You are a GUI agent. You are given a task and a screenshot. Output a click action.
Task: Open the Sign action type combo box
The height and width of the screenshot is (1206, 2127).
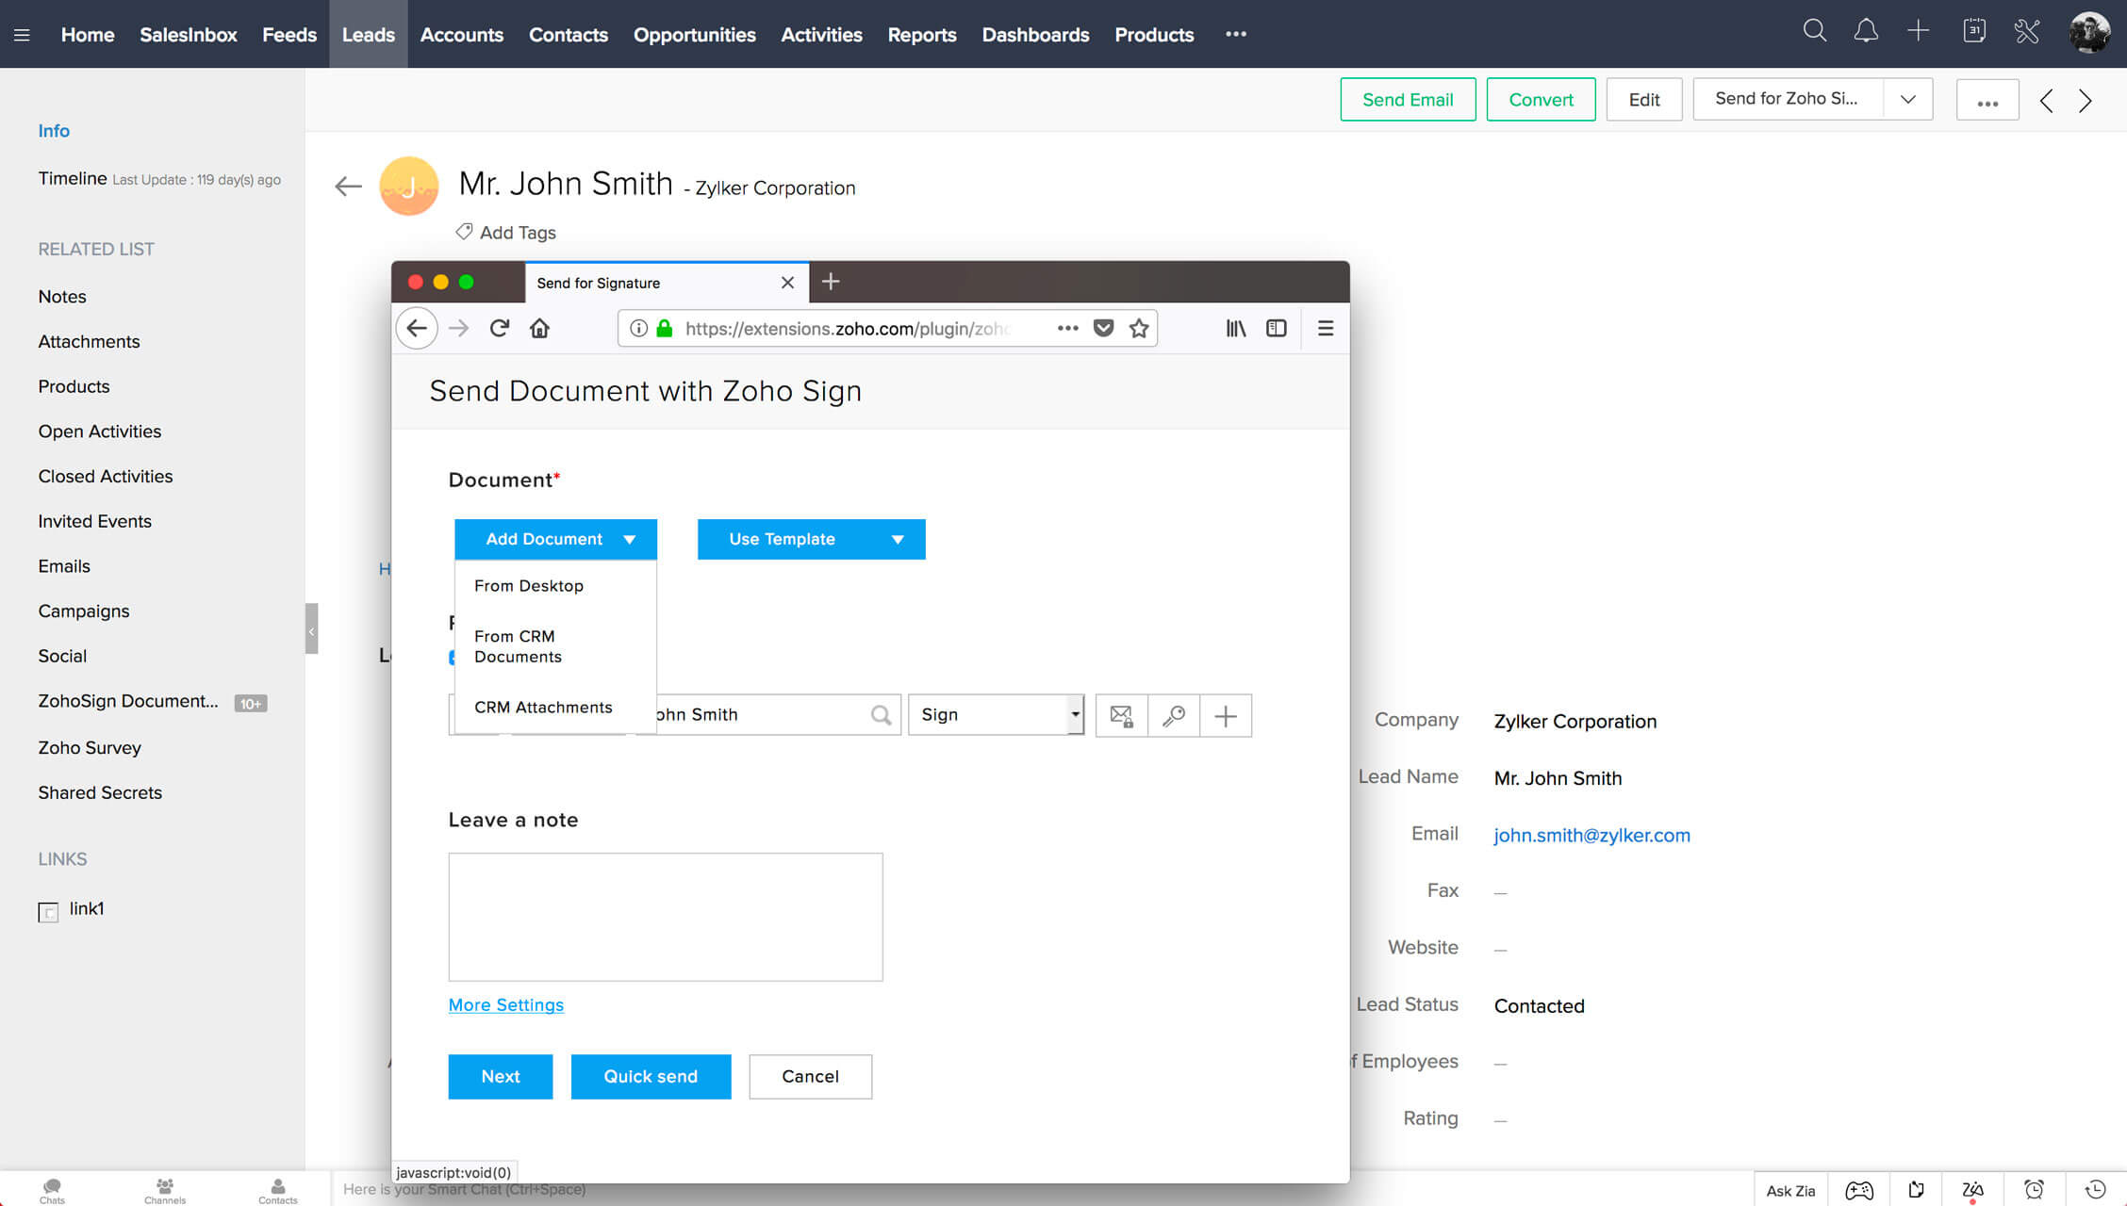pos(996,715)
